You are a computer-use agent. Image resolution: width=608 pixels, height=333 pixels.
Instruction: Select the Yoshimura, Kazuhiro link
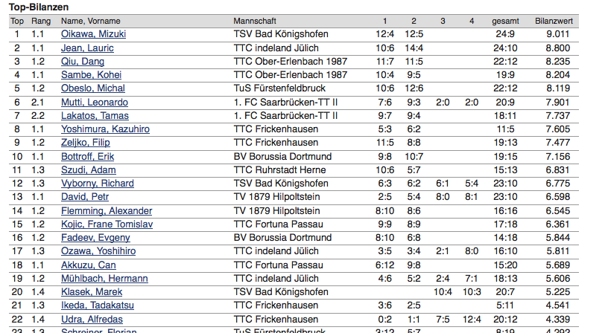(106, 129)
